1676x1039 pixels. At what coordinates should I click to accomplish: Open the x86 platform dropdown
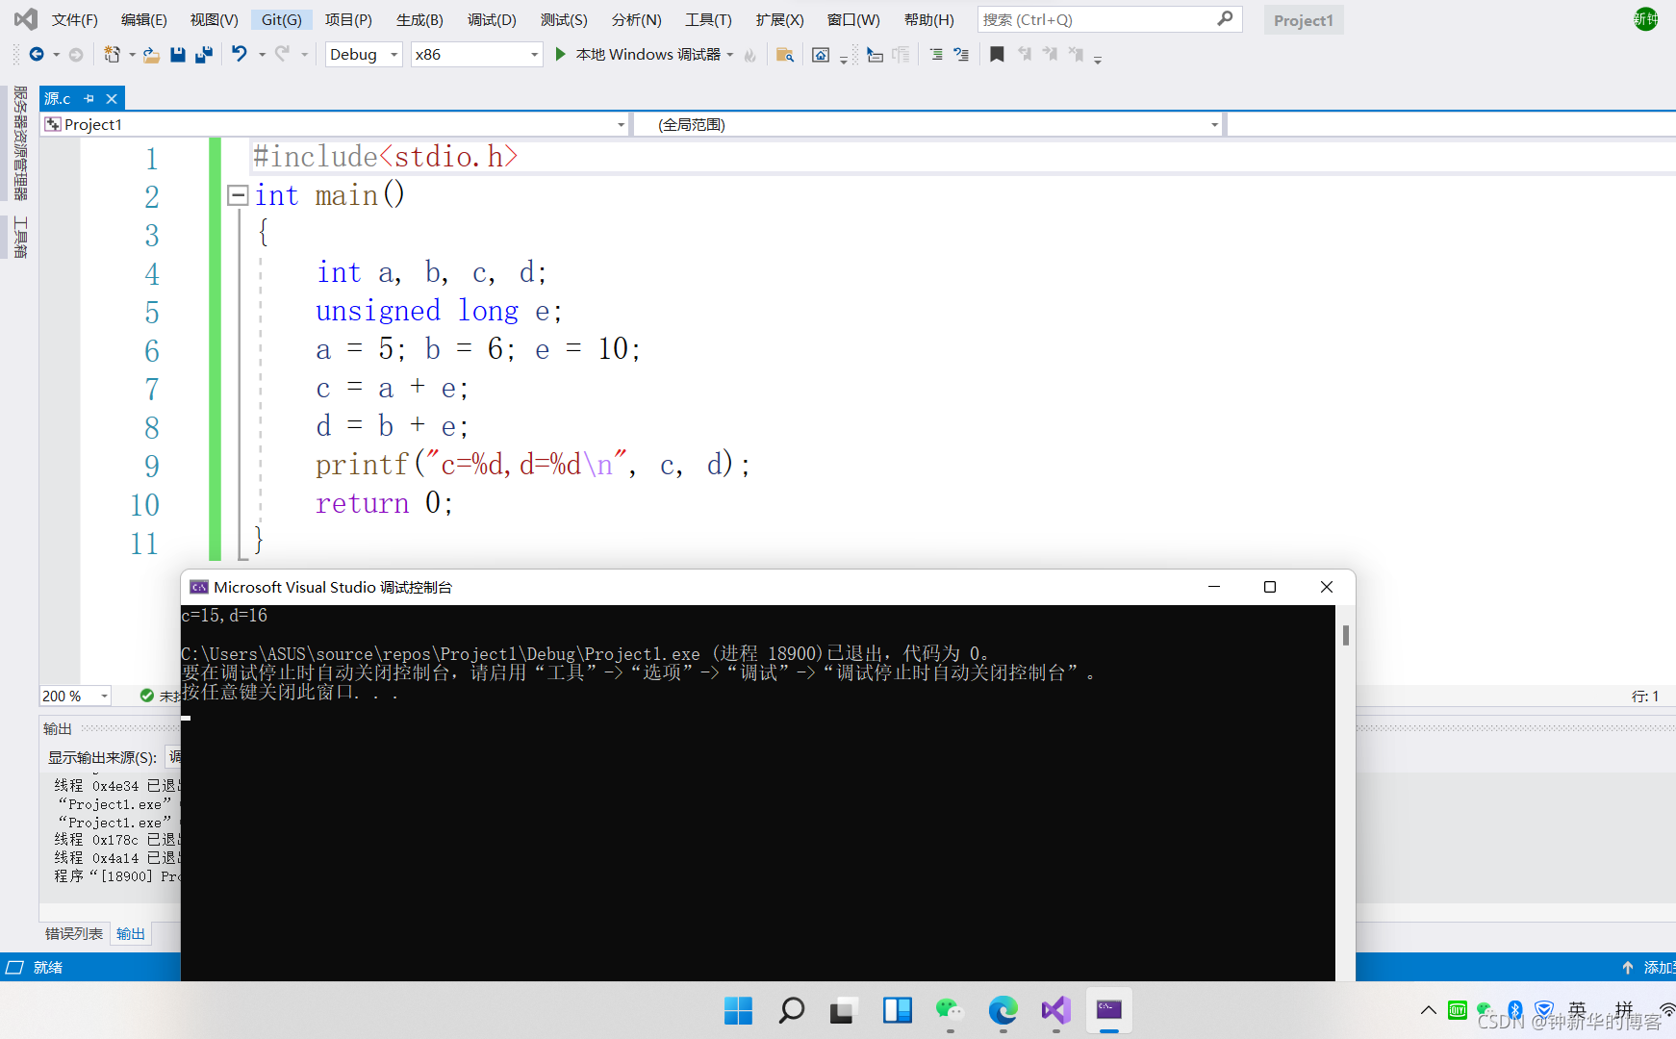point(476,54)
